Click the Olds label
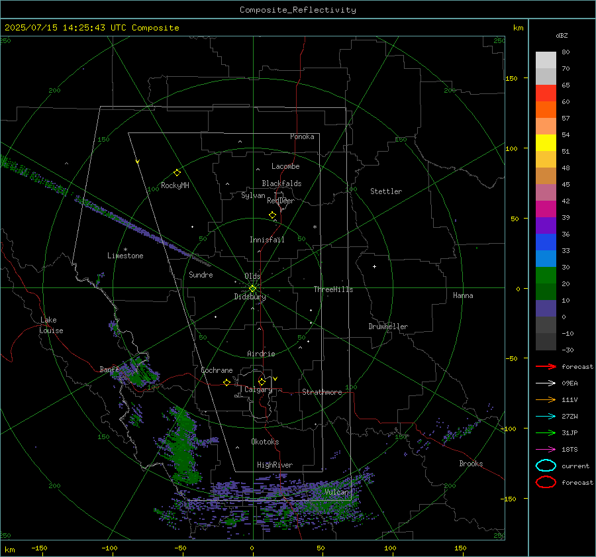596x557 pixels. pos(252,276)
